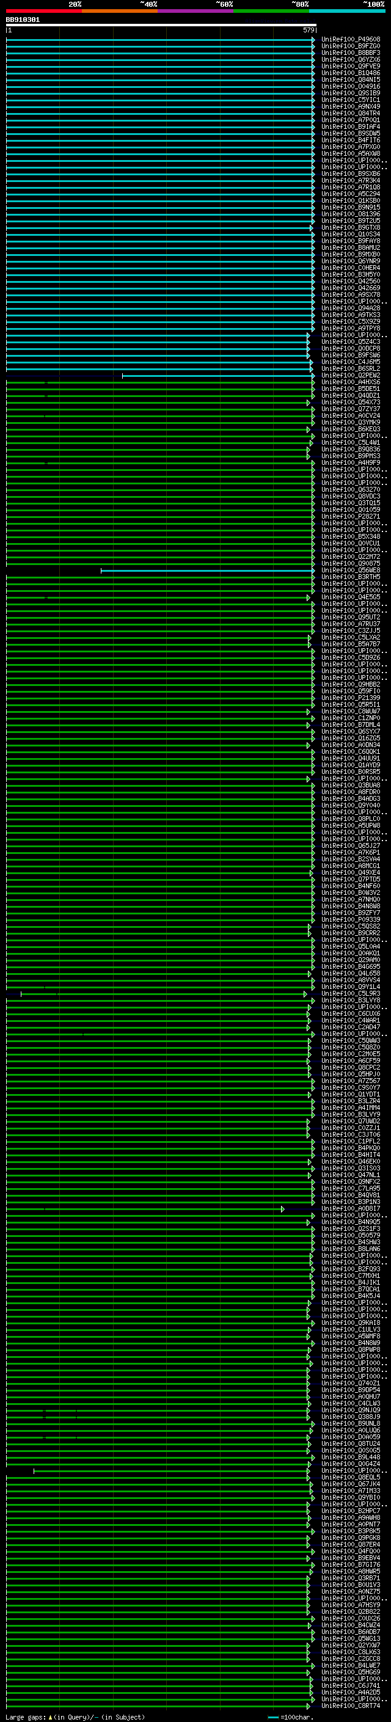Viewport: 391px width, 1722px height.
Task: Click the partial cyan alignment bar for Q2PEW2
Action: [x=218, y=376]
